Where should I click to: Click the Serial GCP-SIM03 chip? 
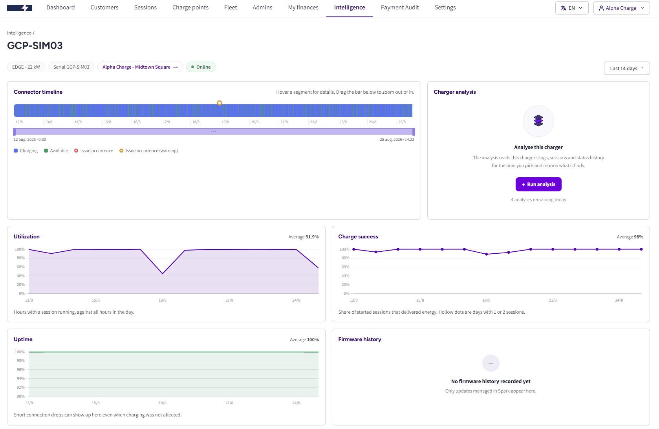71,67
